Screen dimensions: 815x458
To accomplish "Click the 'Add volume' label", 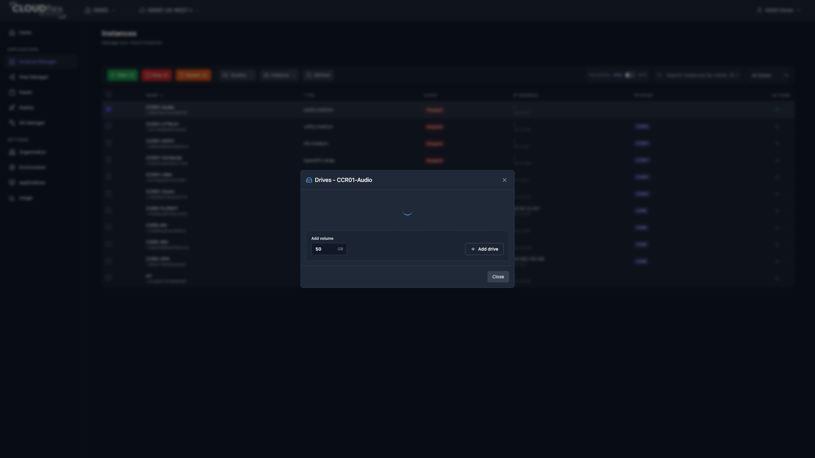I will pos(322,238).
